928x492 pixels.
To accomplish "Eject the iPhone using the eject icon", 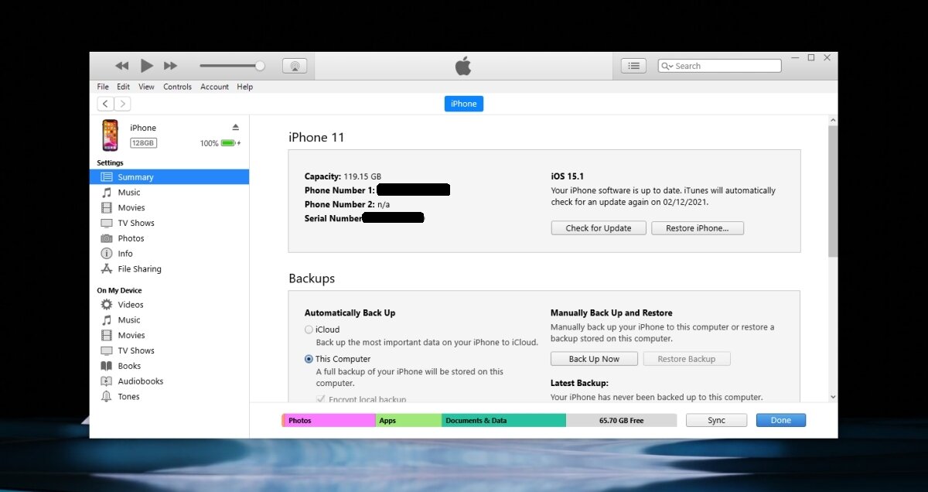I will tap(236, 128).
